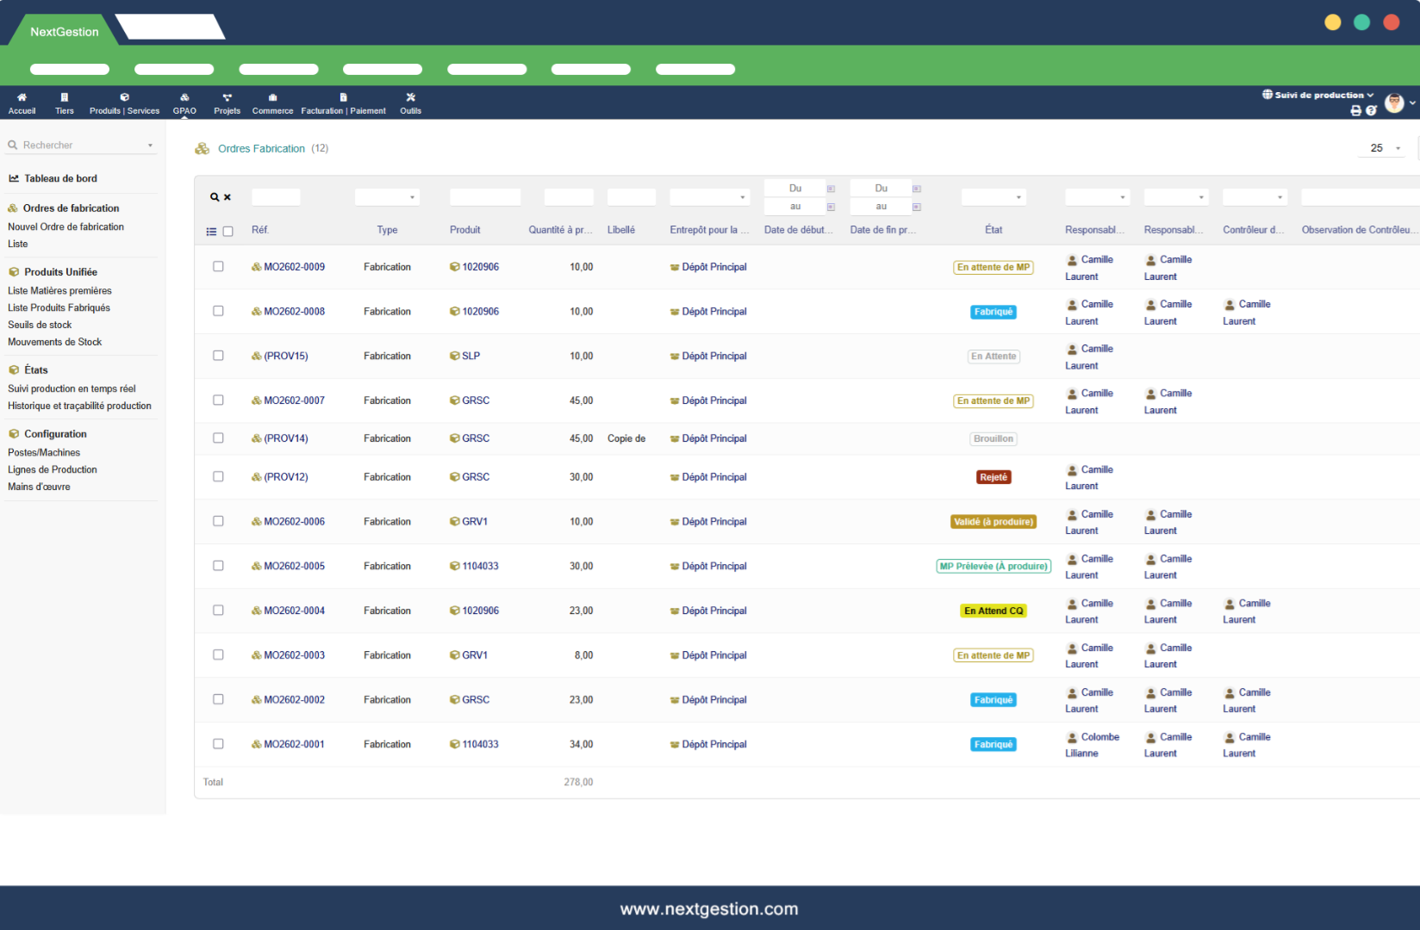Open the user avatar menu
This screenshot has width=1420, height=930.
click(1394, 103)
